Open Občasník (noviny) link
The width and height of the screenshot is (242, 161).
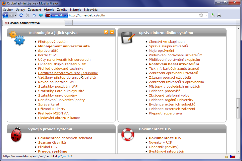164,147
